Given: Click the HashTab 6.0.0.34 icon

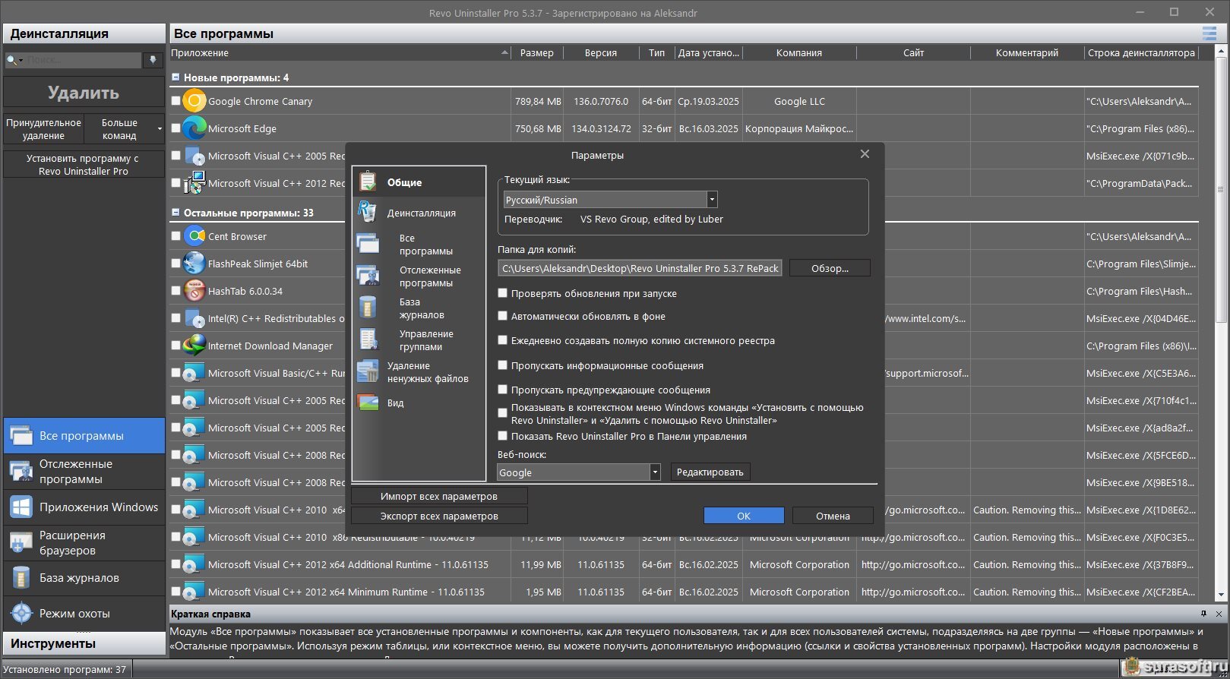Looking at the screenshot, I should coord(194,291).
